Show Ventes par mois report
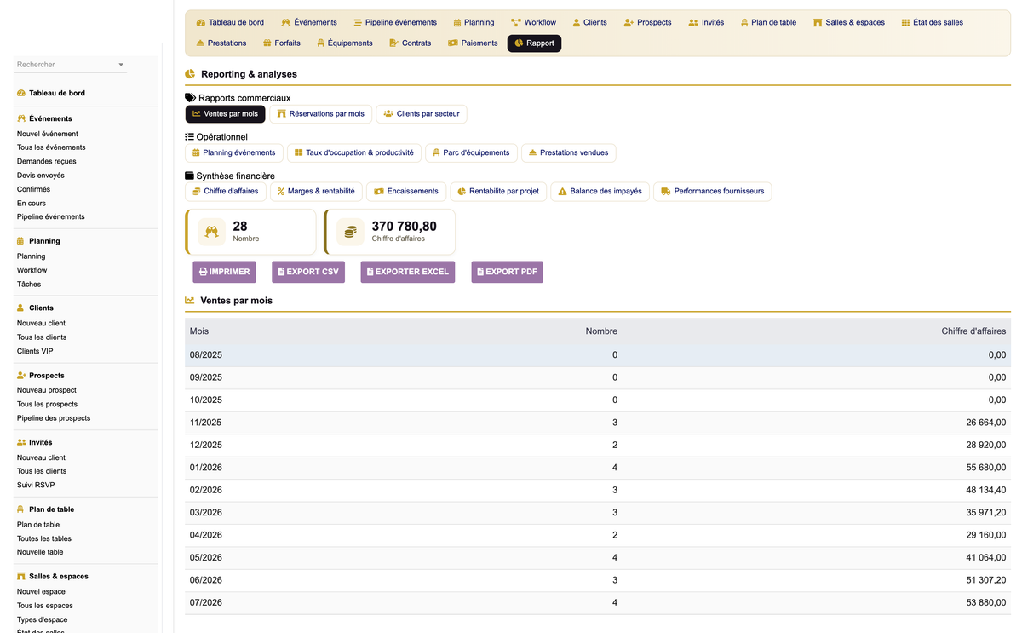 [x=225, y=114]
